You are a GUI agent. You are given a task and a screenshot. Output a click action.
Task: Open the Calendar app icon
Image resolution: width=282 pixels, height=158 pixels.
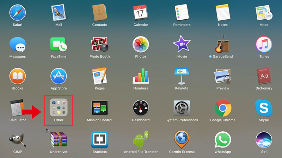141,13
